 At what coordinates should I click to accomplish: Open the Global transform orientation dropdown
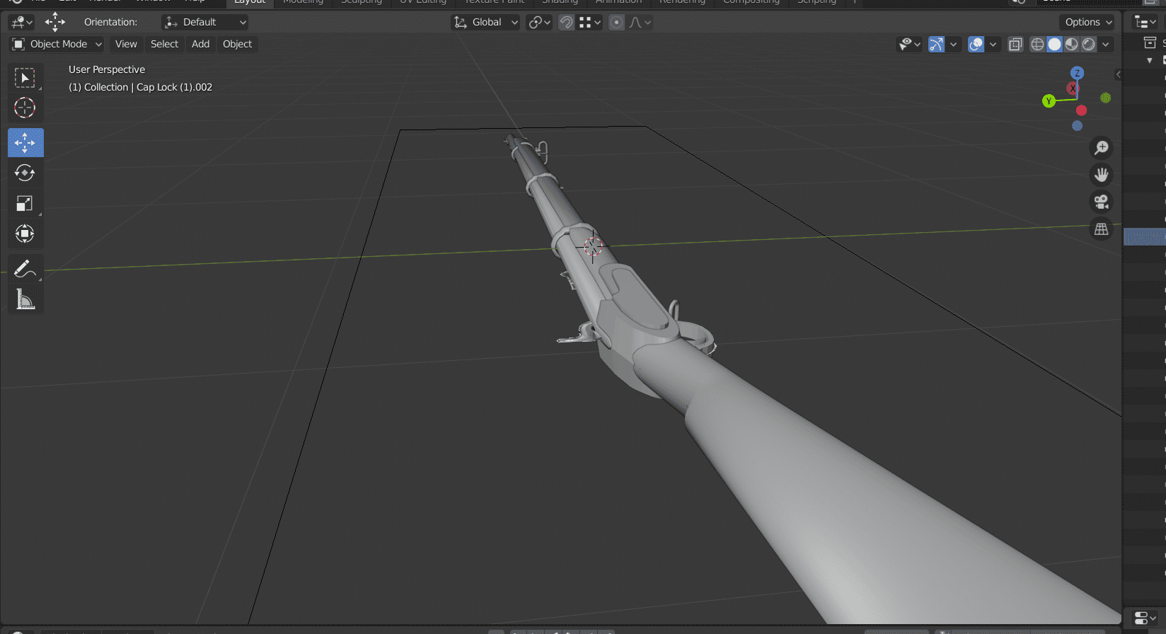click(485, 23)
